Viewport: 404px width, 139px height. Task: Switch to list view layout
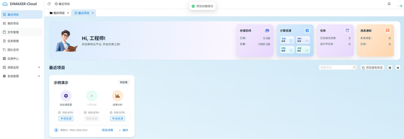[x=398, y=67]
